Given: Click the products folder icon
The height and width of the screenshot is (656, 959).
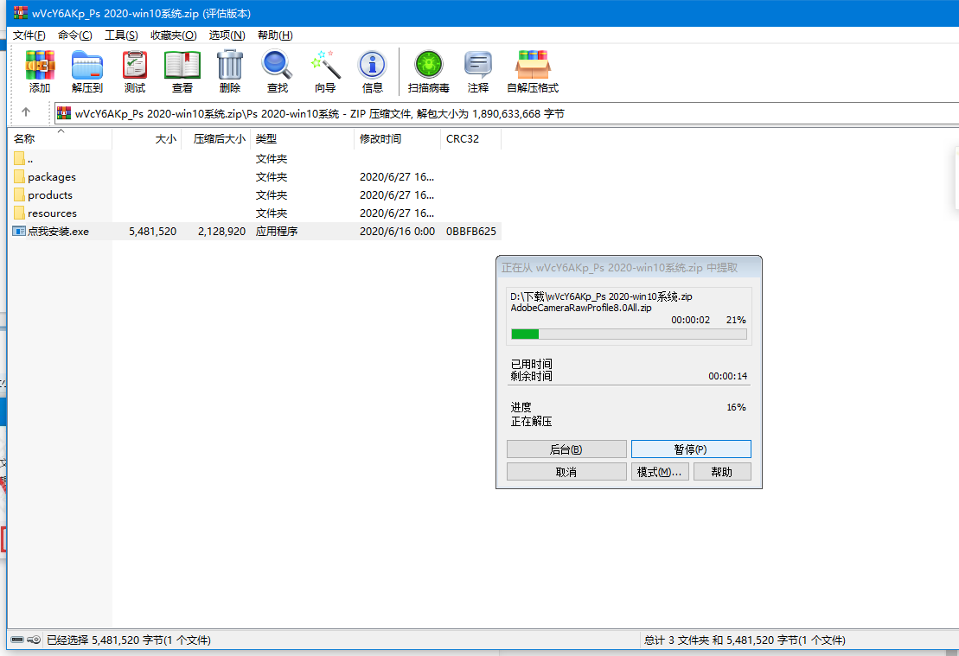Looking at the screenshot, I should point(19,195).
